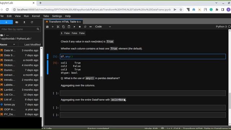Image resolution: width=231 pixels, height=130 pixels.
Task: Click the last empty code cell
Action: pyautogui.click(x=143, y=115)
